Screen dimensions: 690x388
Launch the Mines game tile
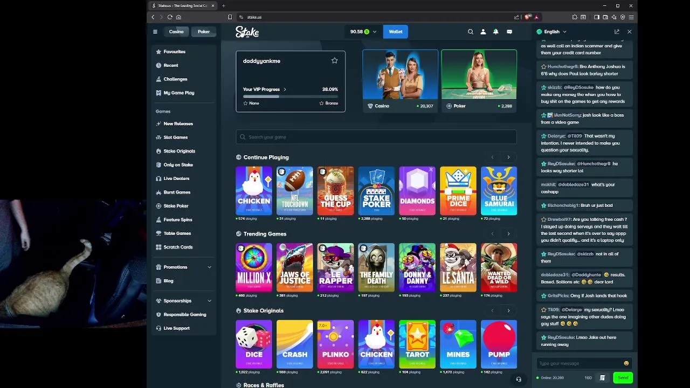(458, 344)
